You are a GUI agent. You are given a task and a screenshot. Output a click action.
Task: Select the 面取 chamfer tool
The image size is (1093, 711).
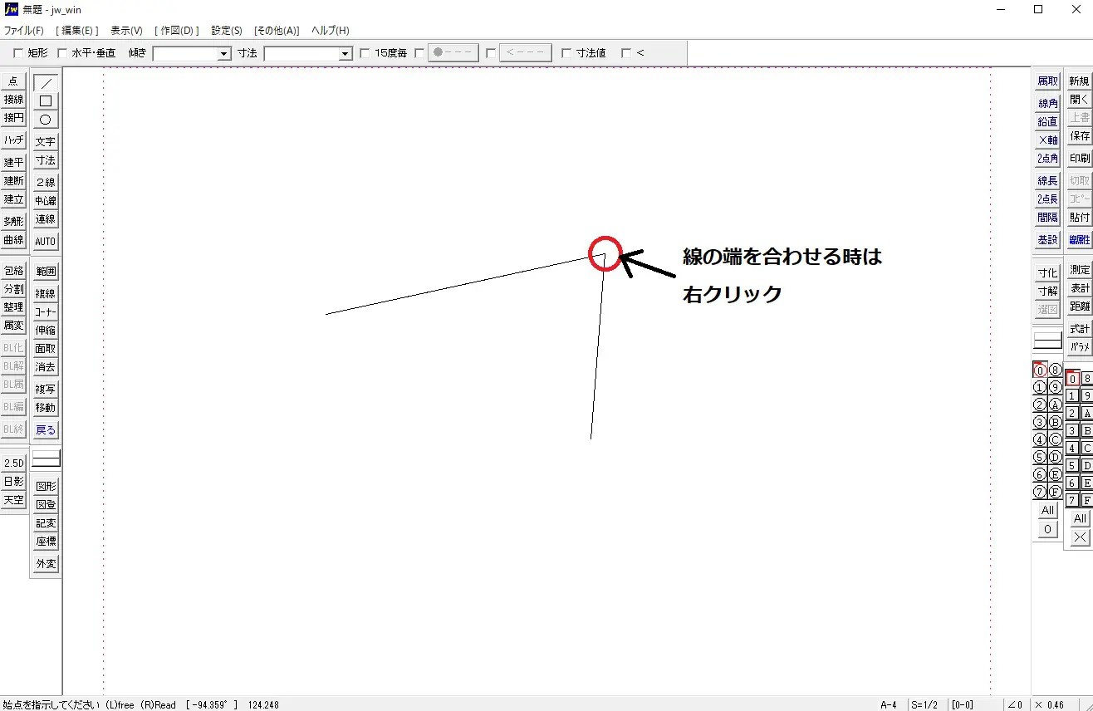pos(46,349)
